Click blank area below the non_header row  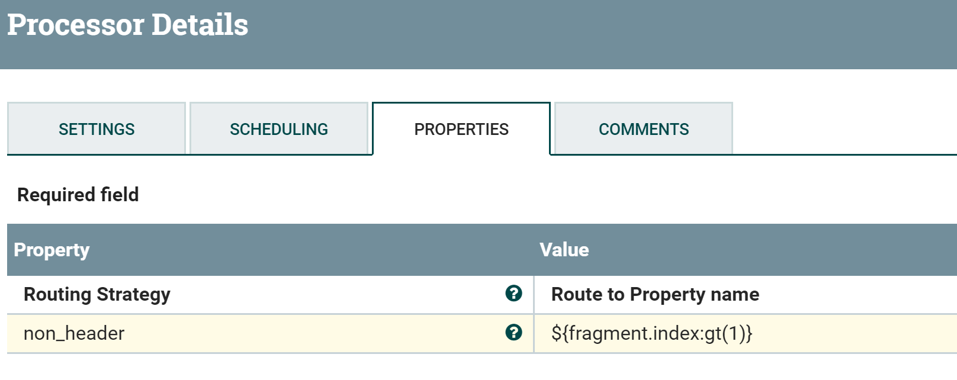pyautogui.click(x=474, y=368)
